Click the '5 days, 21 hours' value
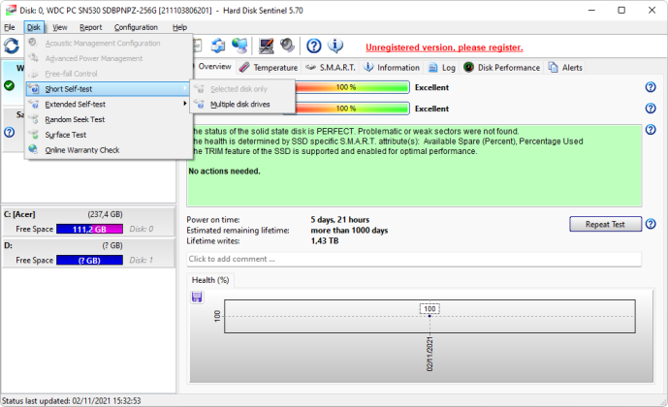 340,220
